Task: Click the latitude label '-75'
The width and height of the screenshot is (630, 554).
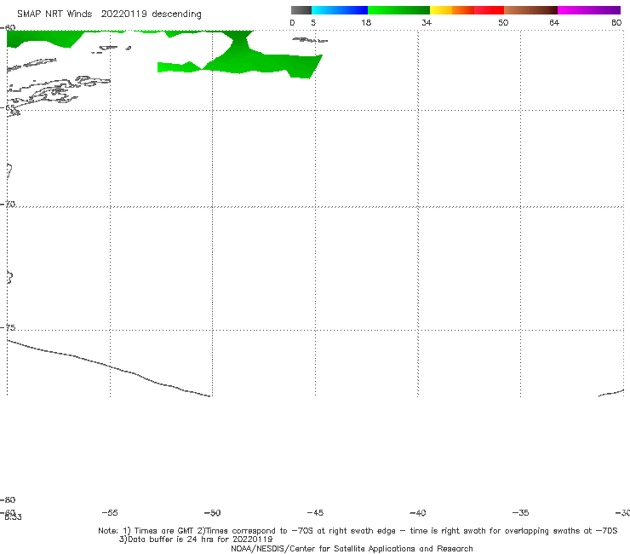Action: 8,327
